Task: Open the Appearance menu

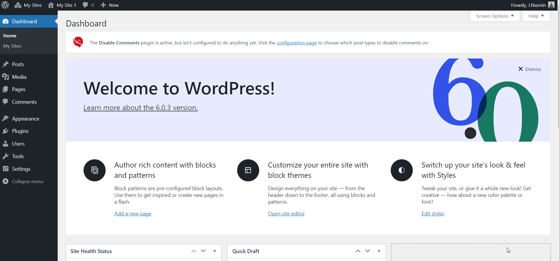Action: [x=29, y=118]
